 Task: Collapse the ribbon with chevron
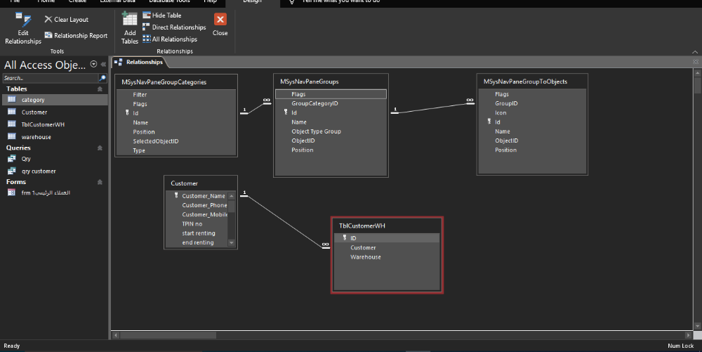695,52
